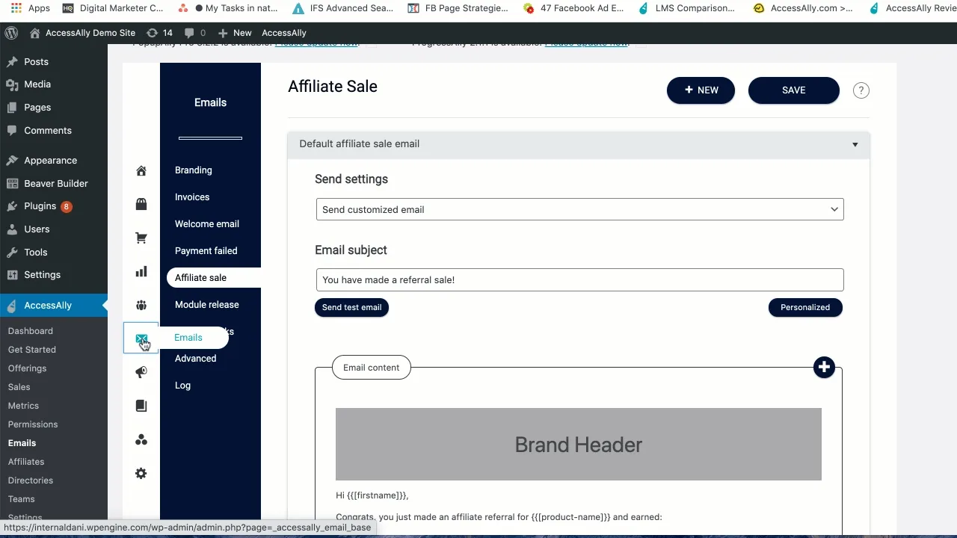
Task: Click the envelope Emails icon
Action: 141,338
